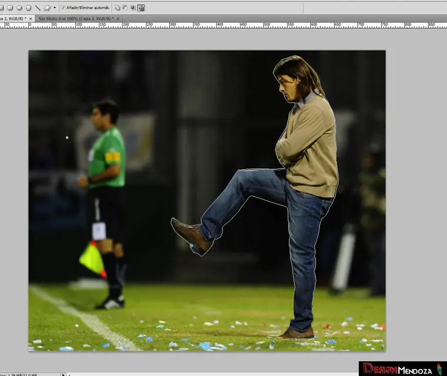Choose the Add to path area icon
The width and height of the screenshot is (447, 376).
point(118,8)
